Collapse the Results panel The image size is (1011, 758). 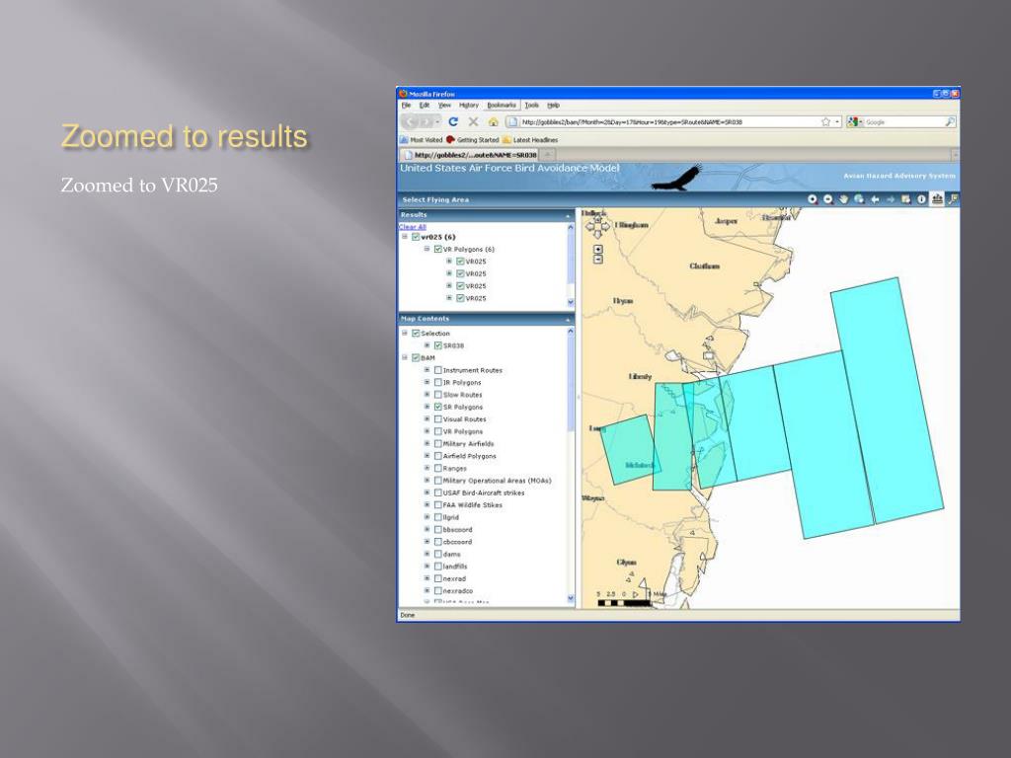[x=568, y=215]
